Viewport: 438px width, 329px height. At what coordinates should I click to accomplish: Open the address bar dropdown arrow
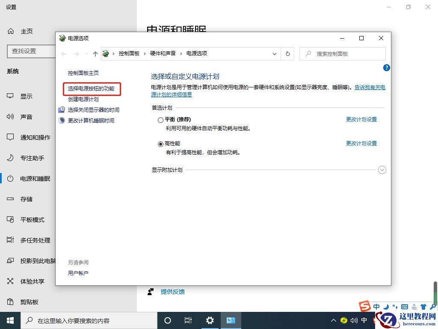coord(275,54)
